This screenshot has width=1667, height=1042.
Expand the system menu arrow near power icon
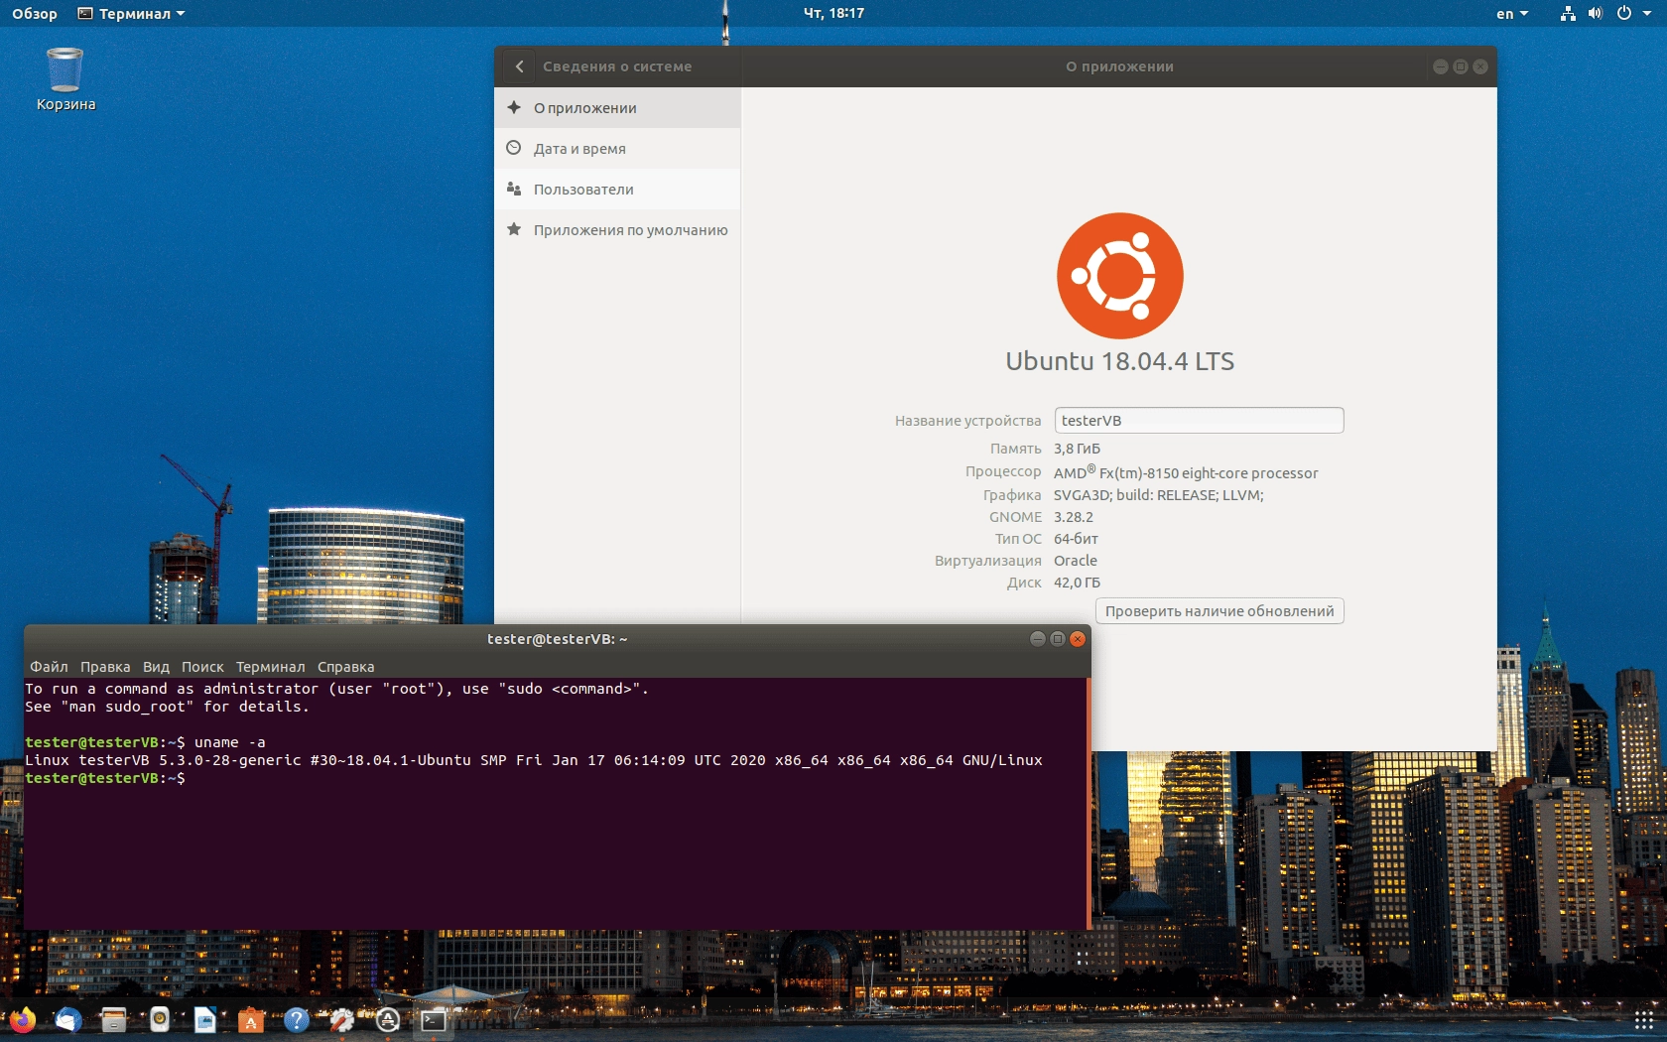pyautogui.click(x=1647, y=13)
